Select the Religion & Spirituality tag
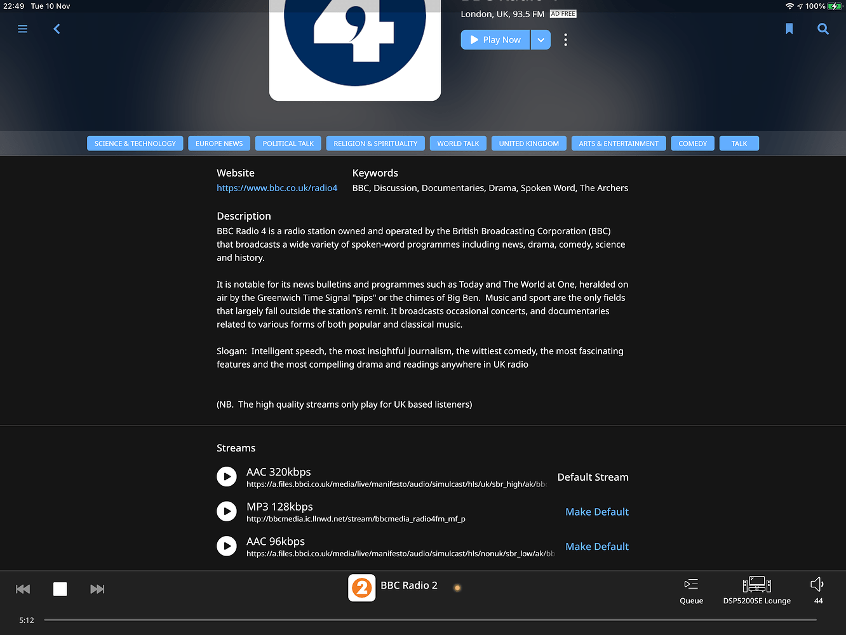 375,144
